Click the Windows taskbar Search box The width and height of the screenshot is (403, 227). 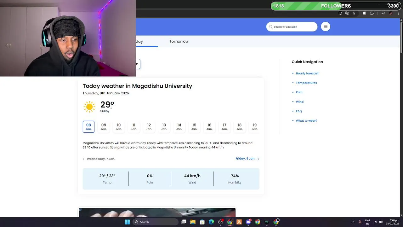156,222
